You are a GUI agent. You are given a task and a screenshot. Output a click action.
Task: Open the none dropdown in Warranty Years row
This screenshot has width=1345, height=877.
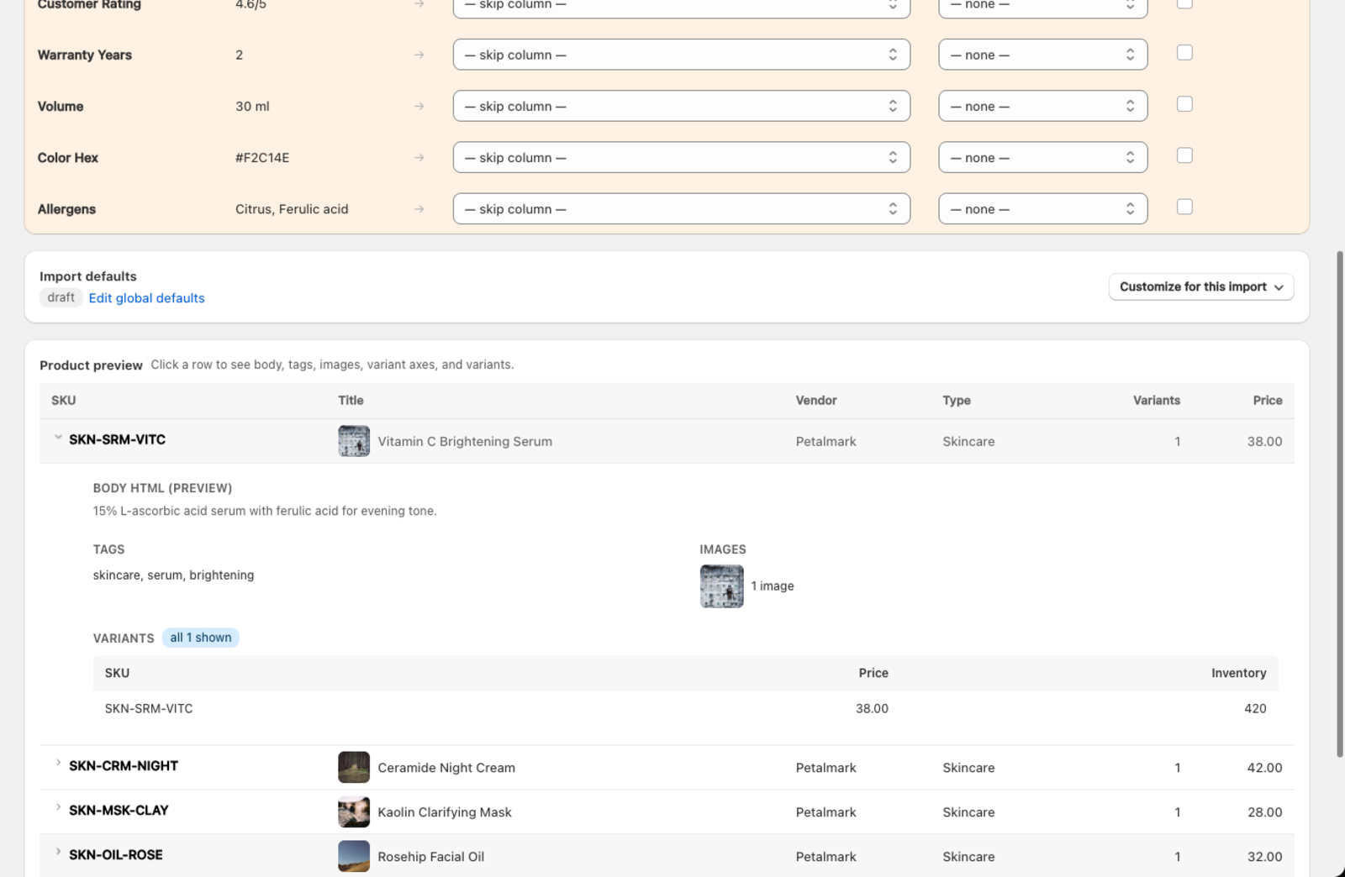(1042, 55)
